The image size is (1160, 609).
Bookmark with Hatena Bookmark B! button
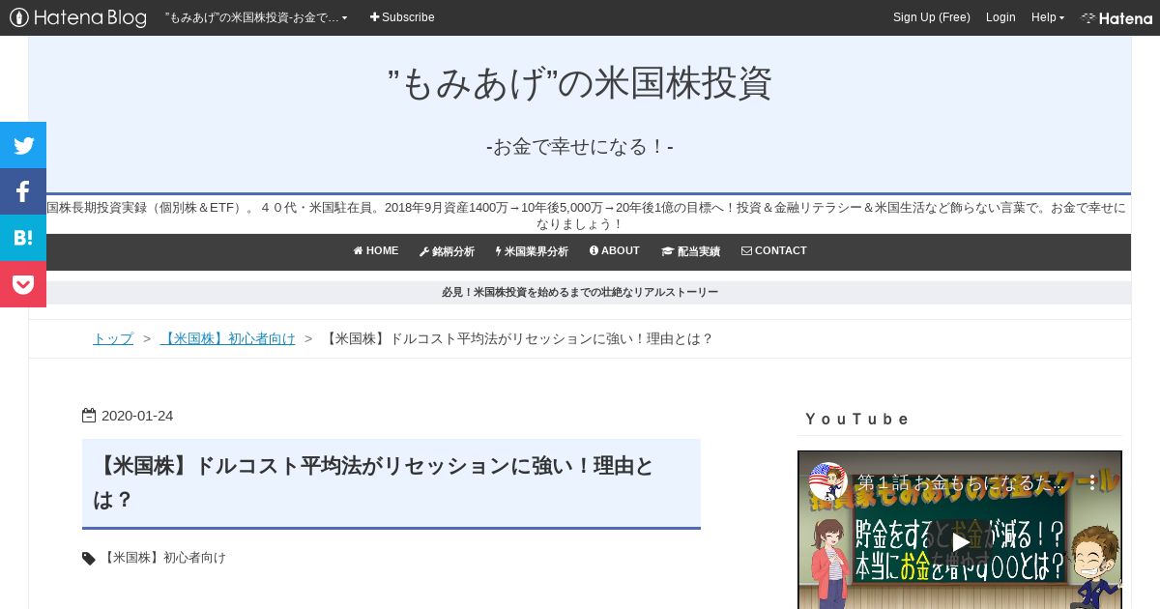point(23,238)
